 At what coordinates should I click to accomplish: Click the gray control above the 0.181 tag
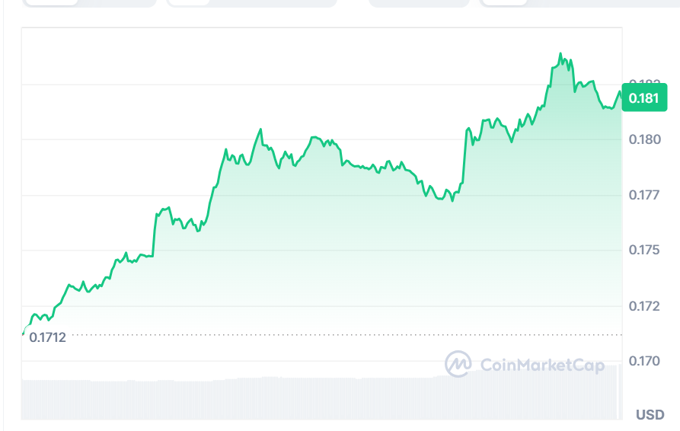point(579,3)
